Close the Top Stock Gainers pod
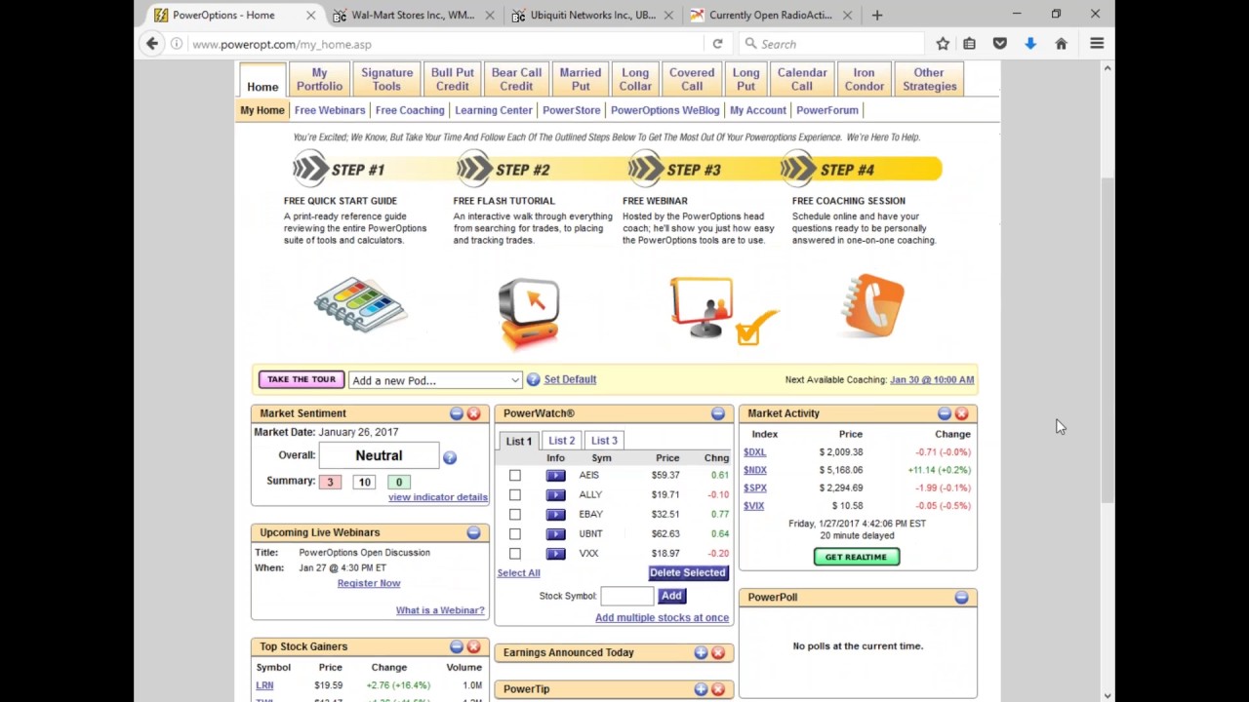1249x702 pixels. tap(473, 646)
